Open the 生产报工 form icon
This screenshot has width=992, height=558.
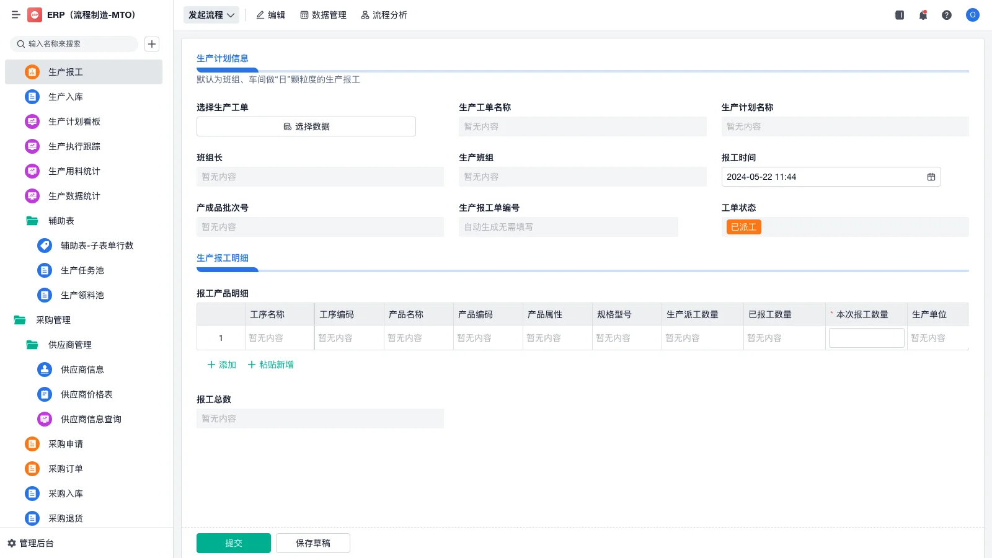(32, 72)
